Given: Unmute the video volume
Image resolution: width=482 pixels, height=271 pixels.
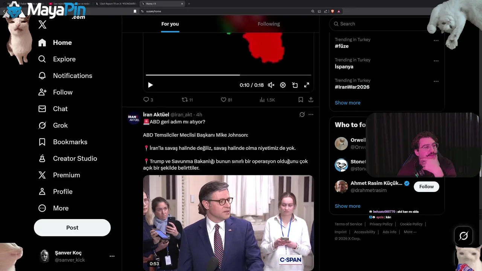Looking at the screenshot, I should 271,85.
